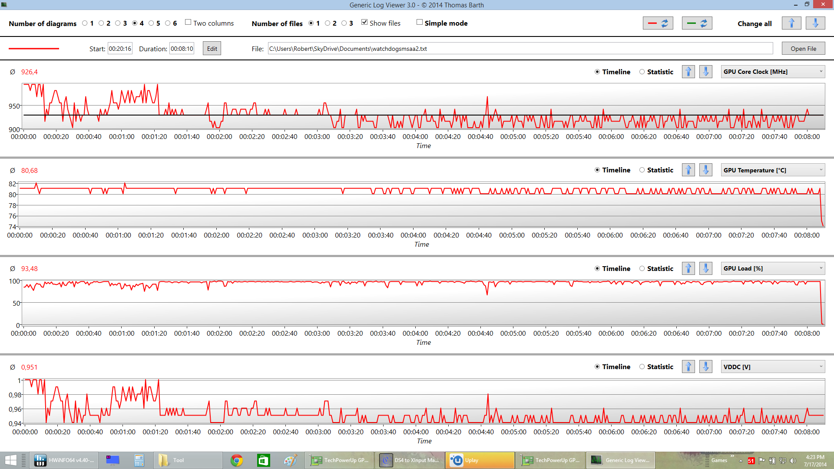Click the 93,48 average value
The height and width of the screenshot is (469, 834).
point(30,269)
